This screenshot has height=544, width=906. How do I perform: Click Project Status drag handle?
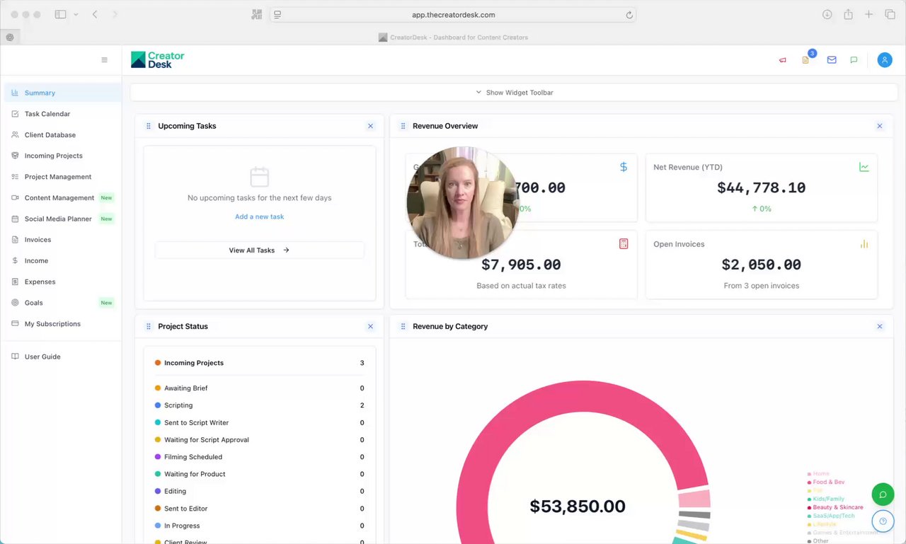pos(149,326)
